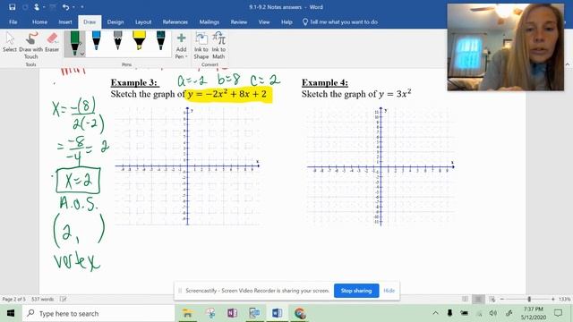Click the zoom in plus button

coord(553,300)
